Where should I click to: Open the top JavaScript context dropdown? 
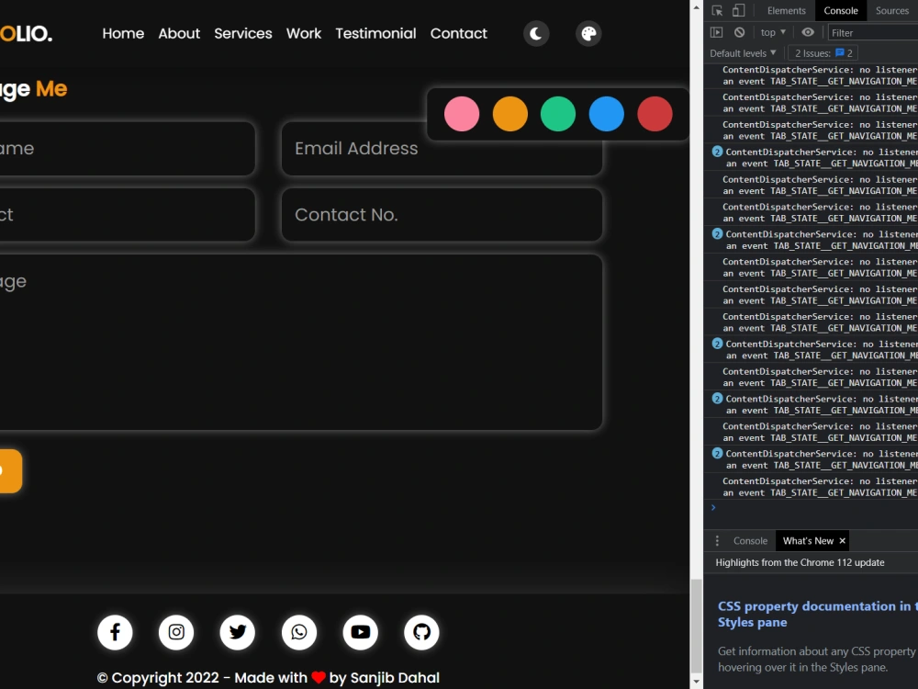(773, 32)
